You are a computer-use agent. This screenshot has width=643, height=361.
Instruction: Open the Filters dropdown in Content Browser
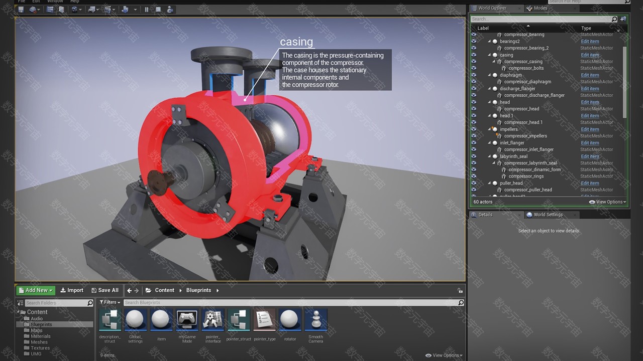[110, 302]
